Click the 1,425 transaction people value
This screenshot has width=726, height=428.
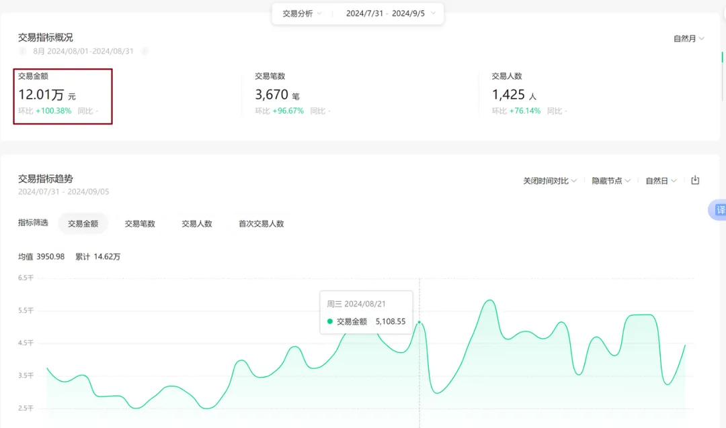508,95
